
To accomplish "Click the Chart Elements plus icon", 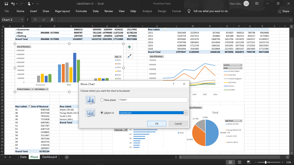I will pos(129,47).
